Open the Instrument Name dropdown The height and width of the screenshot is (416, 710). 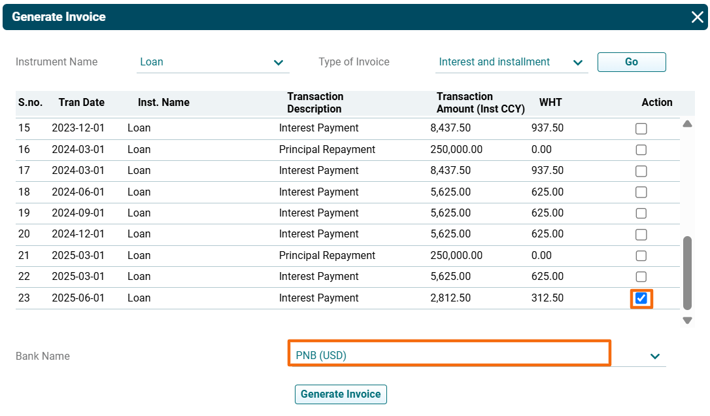tap(280, 63)
